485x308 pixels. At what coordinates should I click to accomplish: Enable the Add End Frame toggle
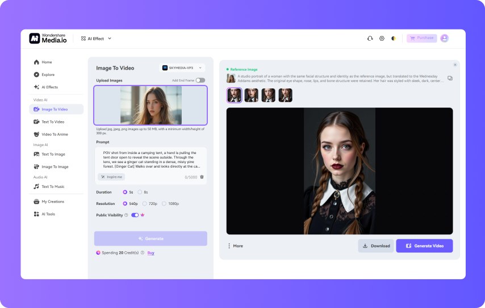click(x=200, y=80)
